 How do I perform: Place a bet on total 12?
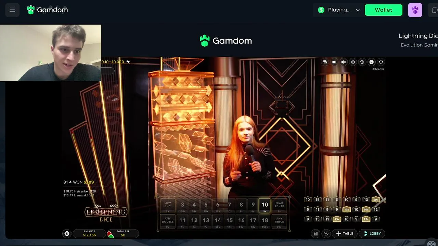tap(194, 221)
